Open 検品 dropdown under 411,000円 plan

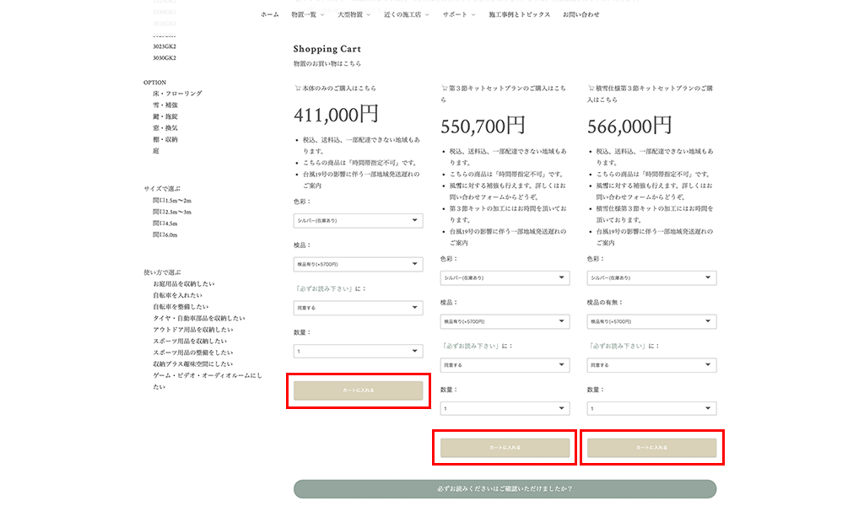coord(358,264)
